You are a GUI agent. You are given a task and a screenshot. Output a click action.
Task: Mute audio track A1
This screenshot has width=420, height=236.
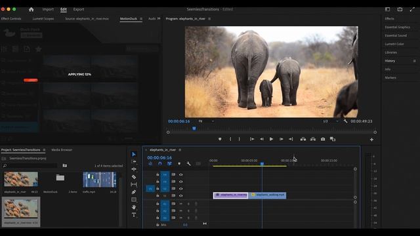pyautogui.click(x=181, y=204)
